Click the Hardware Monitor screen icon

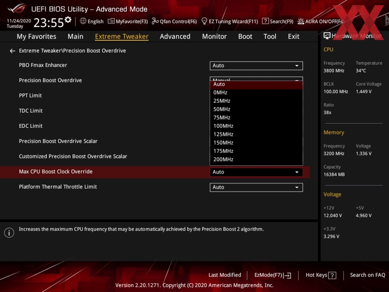click(x=327, y=36)
